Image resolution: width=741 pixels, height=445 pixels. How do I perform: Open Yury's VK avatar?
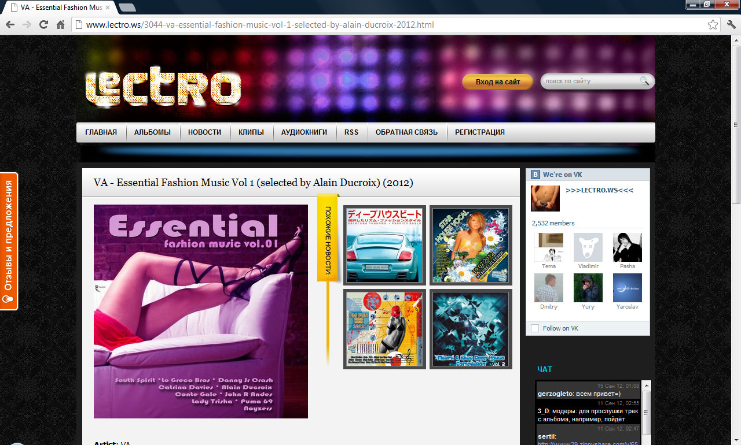tap(588, 288)
